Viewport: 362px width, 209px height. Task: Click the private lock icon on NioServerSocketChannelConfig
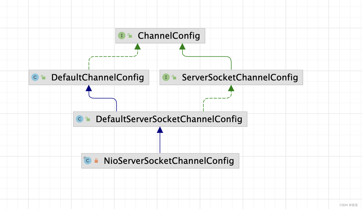tap(96, 161)
